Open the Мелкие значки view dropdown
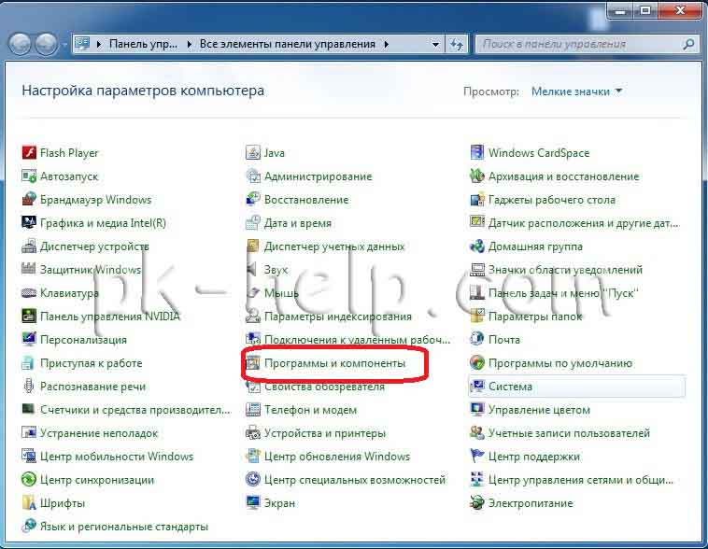708x549 pixels. point(576,91)
